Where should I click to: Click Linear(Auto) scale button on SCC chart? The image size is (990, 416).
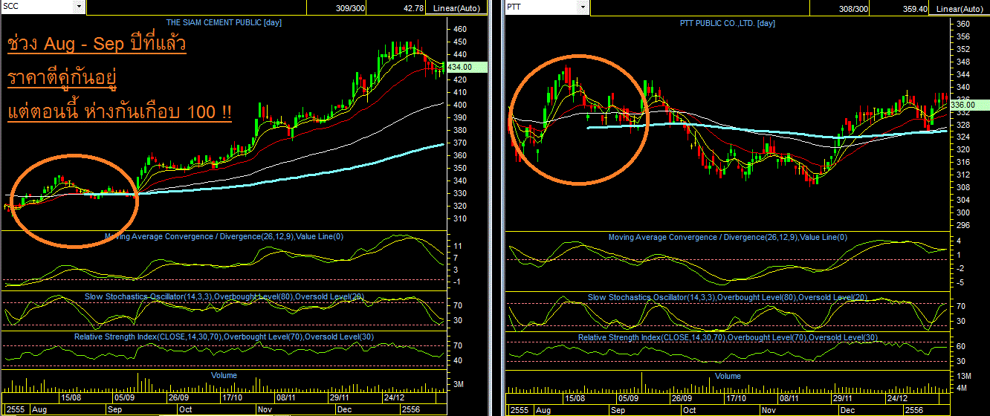457,8
